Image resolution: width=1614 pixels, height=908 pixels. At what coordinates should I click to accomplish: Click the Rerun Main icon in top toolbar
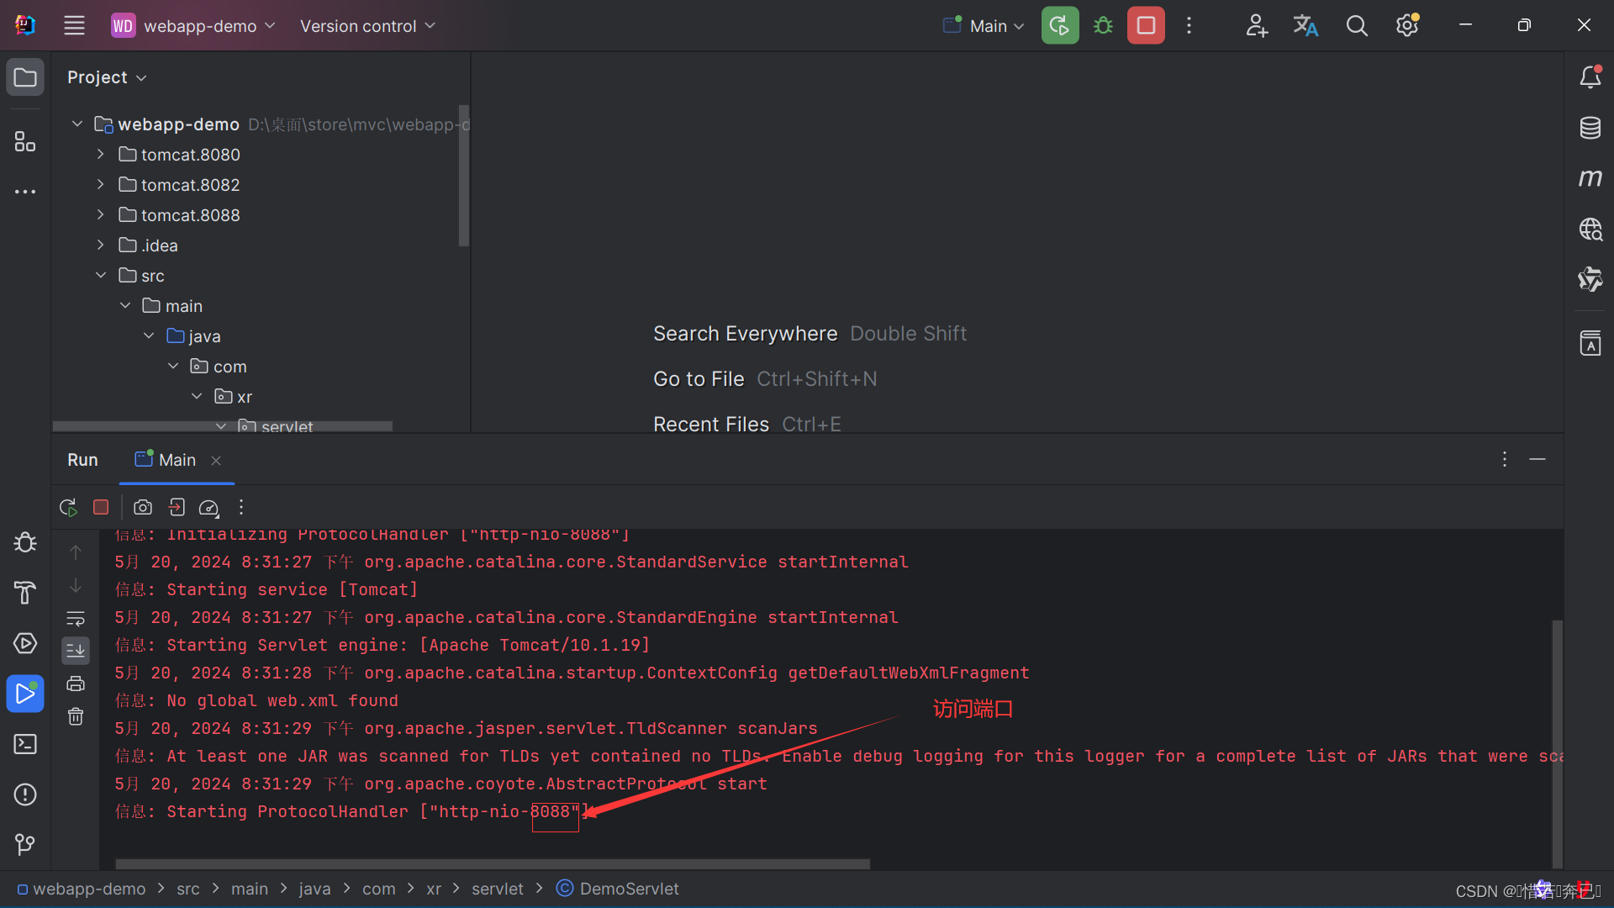click(1060, 25)
